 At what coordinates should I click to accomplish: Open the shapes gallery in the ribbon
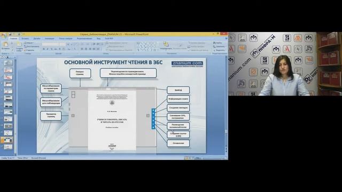point(147,46)
